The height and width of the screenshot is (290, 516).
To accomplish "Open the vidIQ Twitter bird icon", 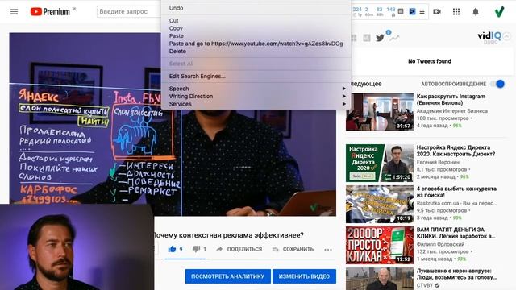I will [380, 38].
